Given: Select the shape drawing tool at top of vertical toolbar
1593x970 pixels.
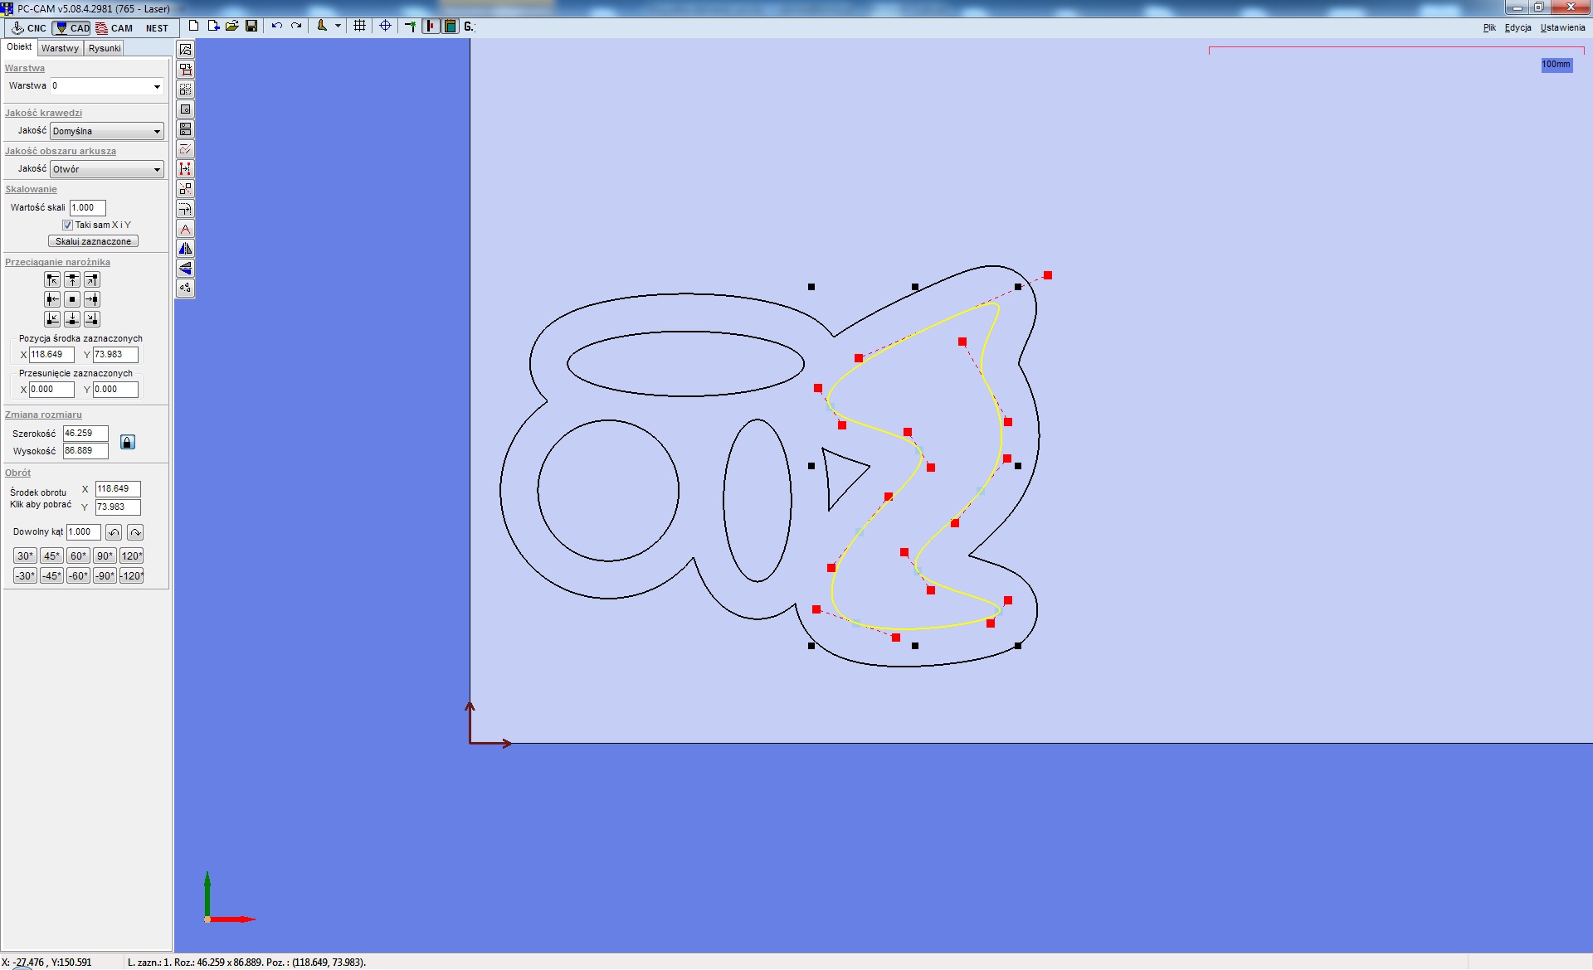Looking at the screenshot, I should pos(186,50).
